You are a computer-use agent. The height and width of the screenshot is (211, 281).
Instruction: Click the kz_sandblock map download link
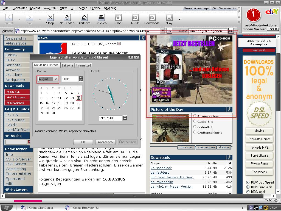161,168
